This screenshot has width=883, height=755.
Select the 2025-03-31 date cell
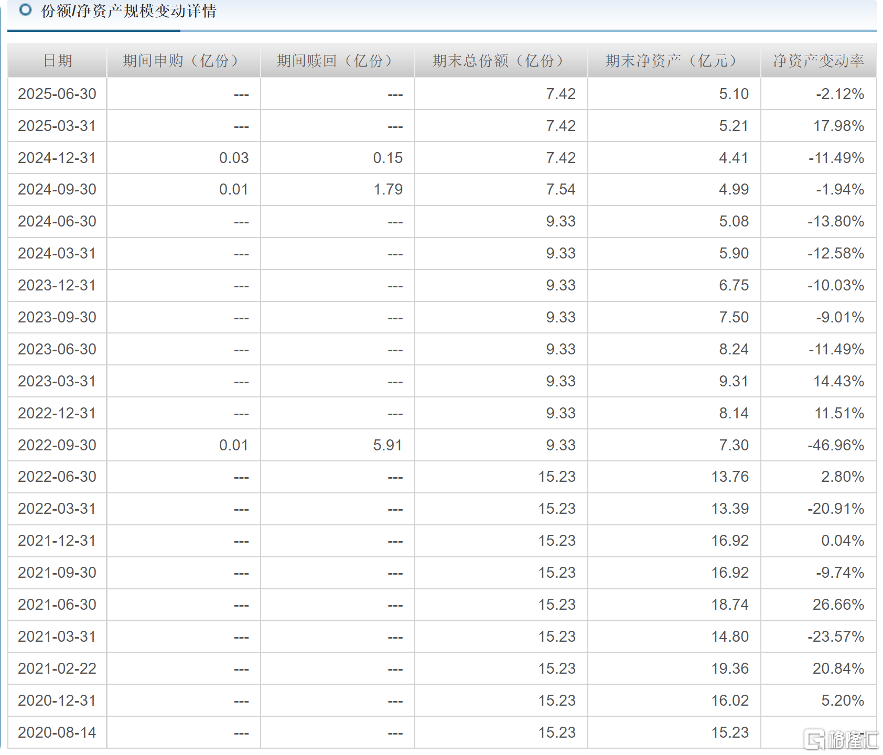tap(57, 126)
